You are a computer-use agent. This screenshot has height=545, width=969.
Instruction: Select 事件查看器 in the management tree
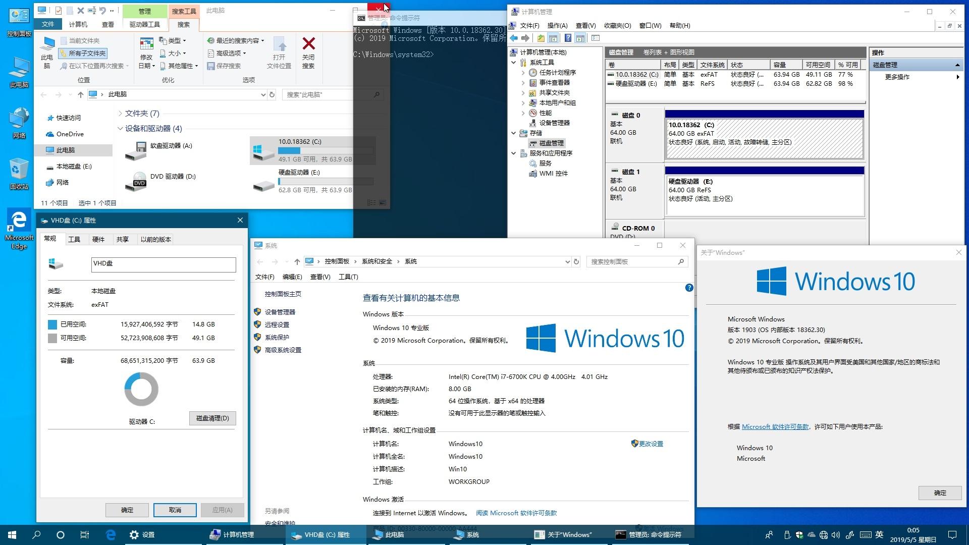click(x=554, y=82)
